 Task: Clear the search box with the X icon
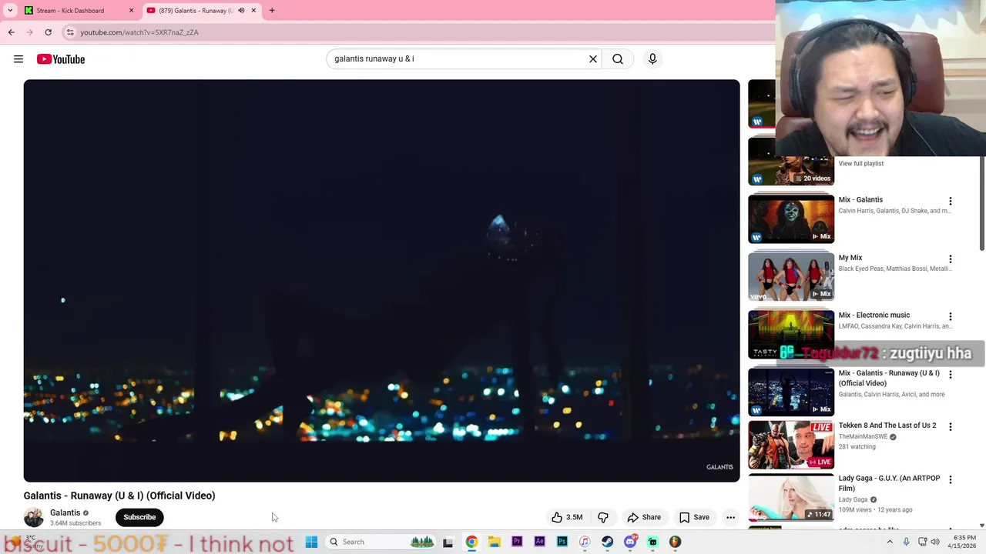(x=593, y=59)
